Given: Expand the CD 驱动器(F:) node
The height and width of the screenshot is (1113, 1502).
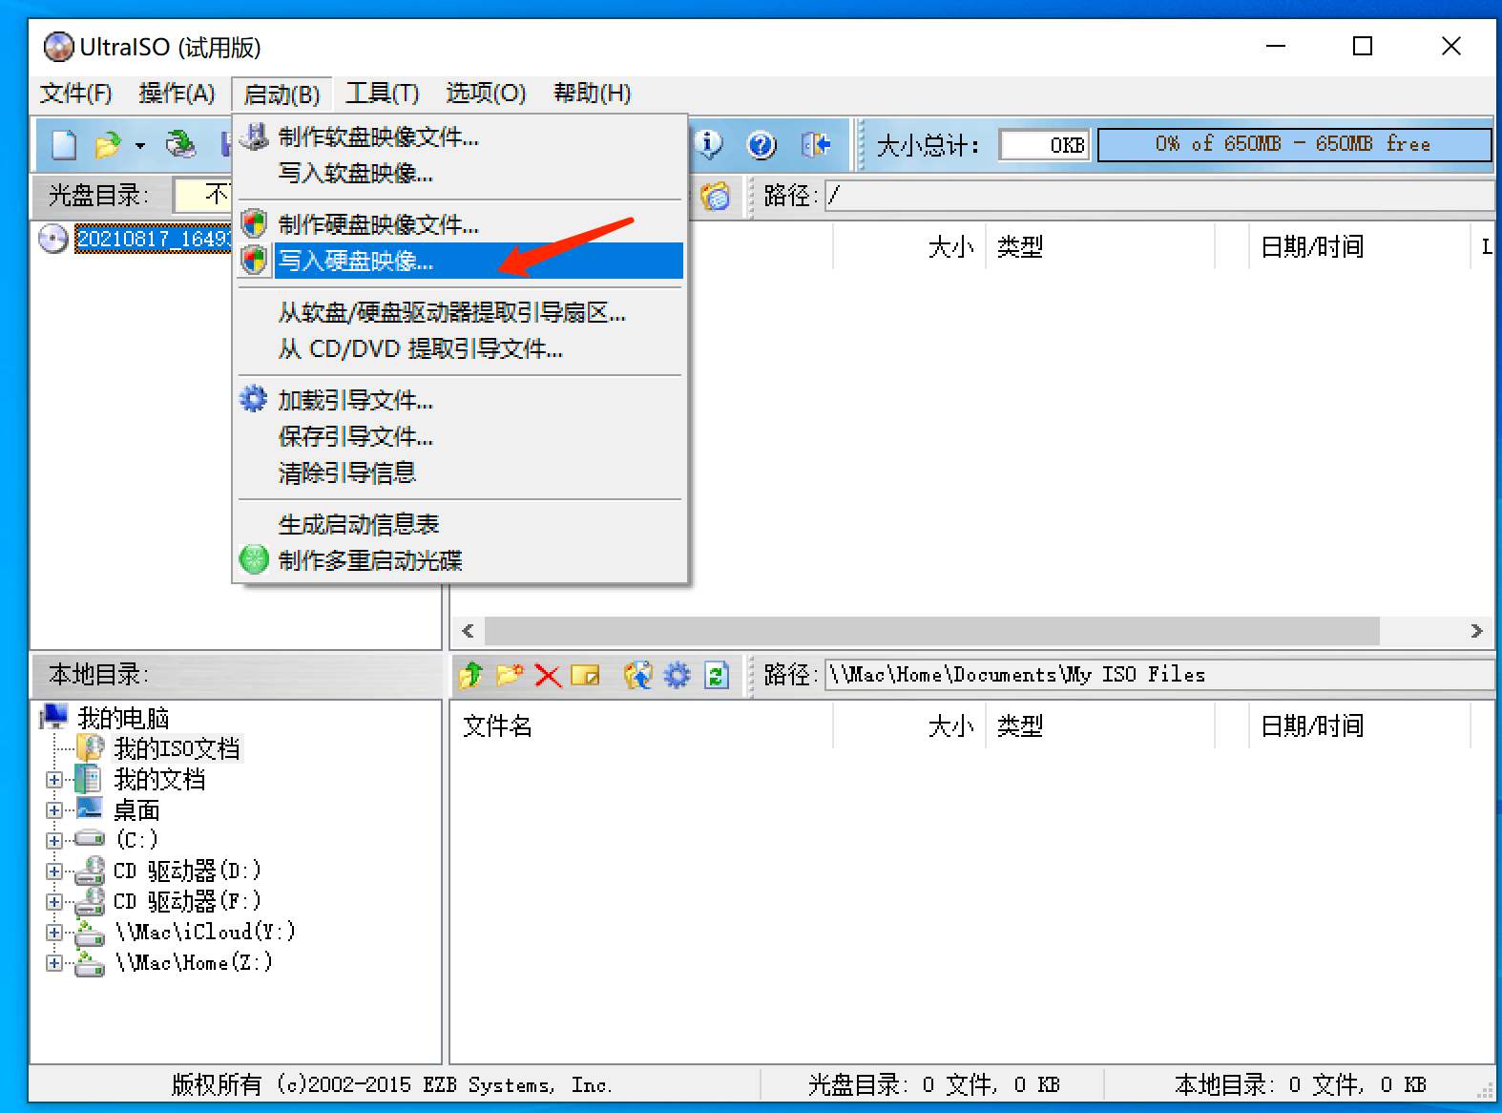Looking at the screenshot, I should tap(54, 902).
